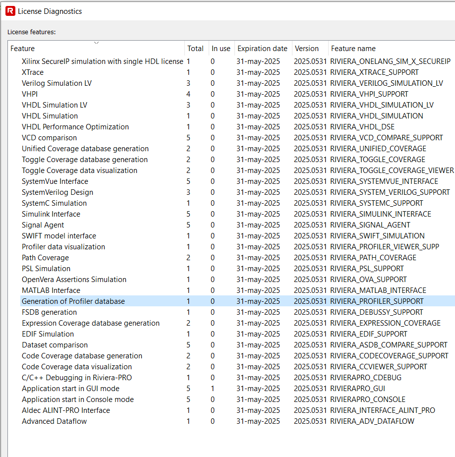Viewport: 455px width, 457px height.
Task: Click RIVIERAPRO_CONSOLE feature name cell
Action: click(368, 400)
